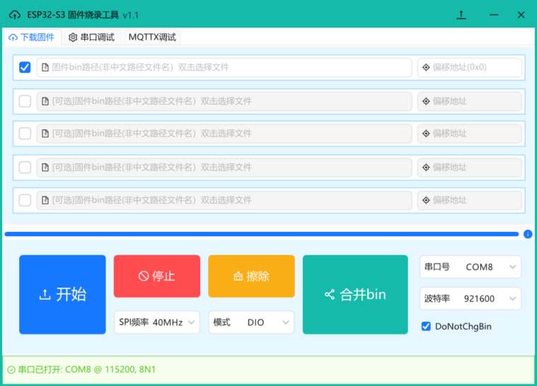This screenshot has width=537, height=386.
Task: Open the 串口号 COM8 dropdown
Action: coord(470,267)
